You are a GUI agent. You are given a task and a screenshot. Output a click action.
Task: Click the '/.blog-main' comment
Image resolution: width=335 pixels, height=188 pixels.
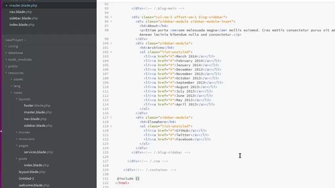point(164,8)
